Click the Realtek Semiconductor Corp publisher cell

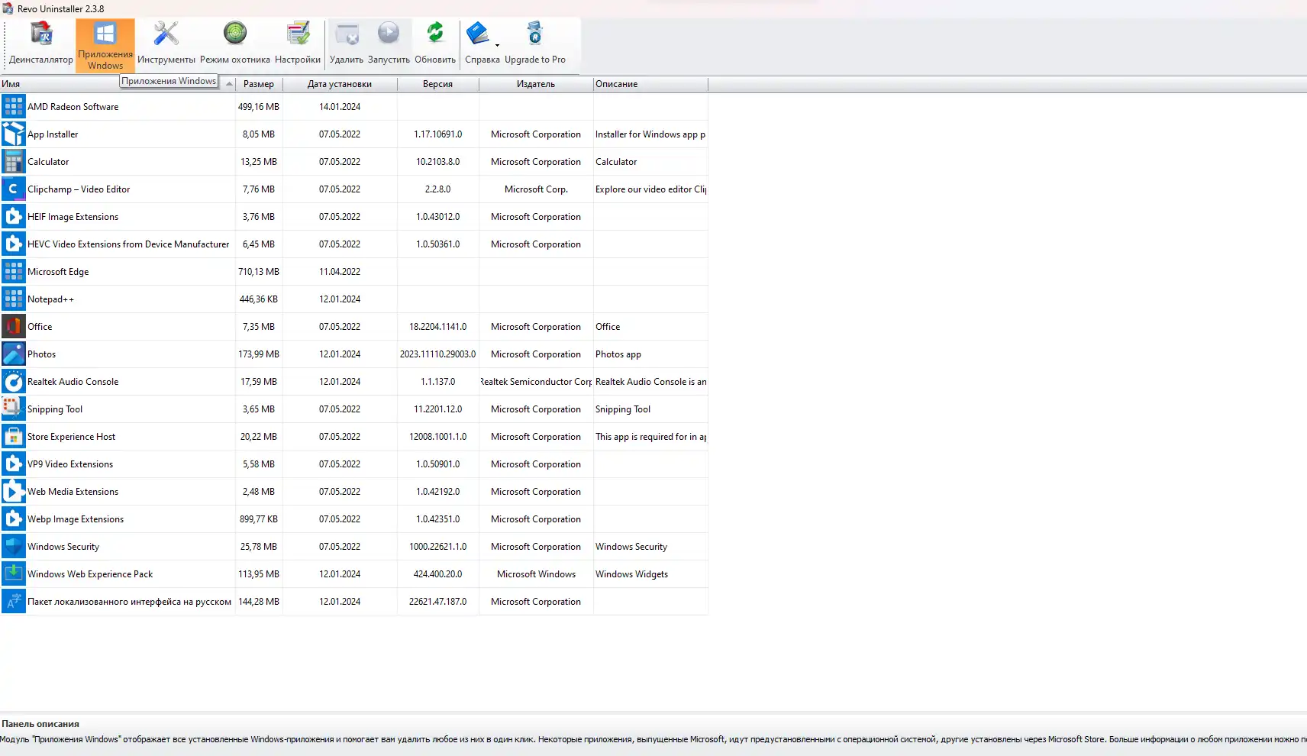click(x=536, y=382)
